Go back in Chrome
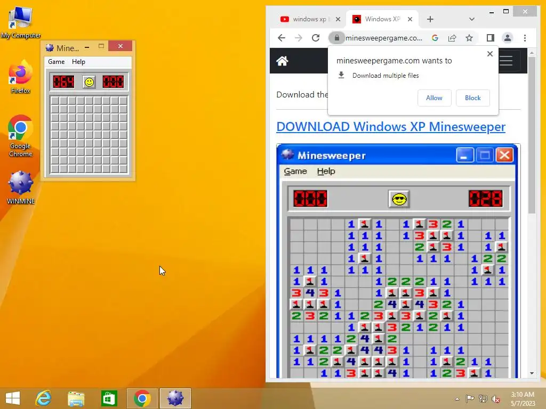Screen dimensions: 546x409 [x=282, y=38]
